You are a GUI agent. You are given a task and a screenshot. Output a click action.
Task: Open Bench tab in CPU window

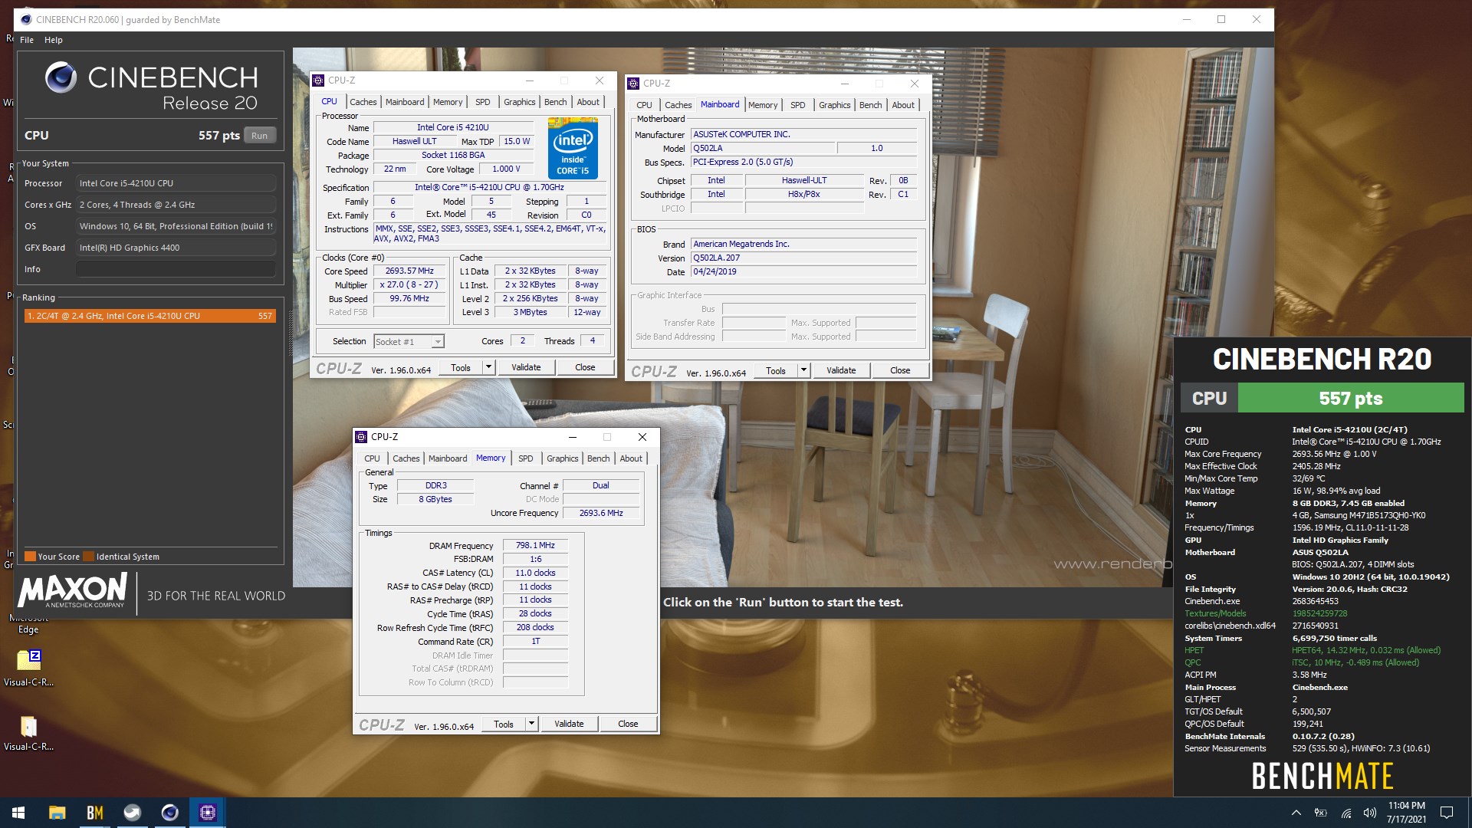[556, 102]
